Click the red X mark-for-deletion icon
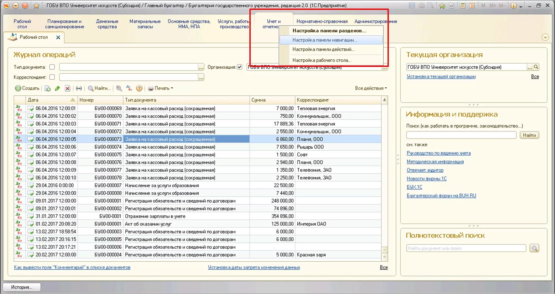 click(x=67, y=88)
